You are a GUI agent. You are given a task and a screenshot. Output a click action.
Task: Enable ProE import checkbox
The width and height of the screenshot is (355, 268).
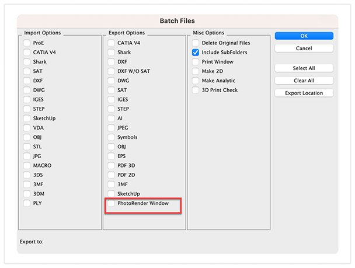click(27, 43)
